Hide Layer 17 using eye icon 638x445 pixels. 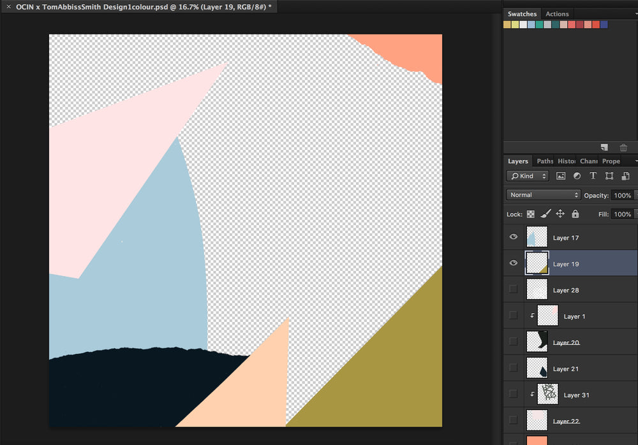coord(514,237)
